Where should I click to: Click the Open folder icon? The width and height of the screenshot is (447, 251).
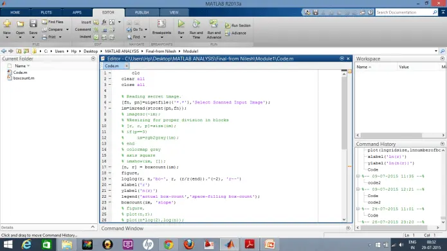click(x=20, y=24)
